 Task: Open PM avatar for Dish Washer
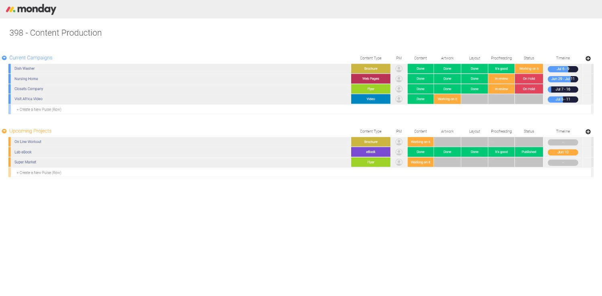[399, 68]
